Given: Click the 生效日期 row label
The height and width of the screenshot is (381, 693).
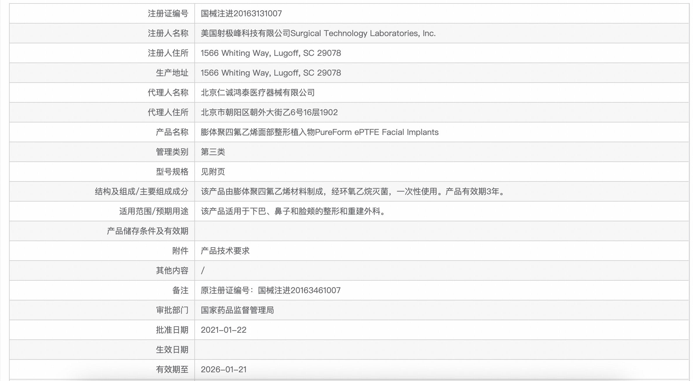Looking at the screenshot, I should [172, 350].
